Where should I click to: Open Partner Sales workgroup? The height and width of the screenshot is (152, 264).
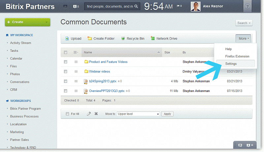coord(19,140)
